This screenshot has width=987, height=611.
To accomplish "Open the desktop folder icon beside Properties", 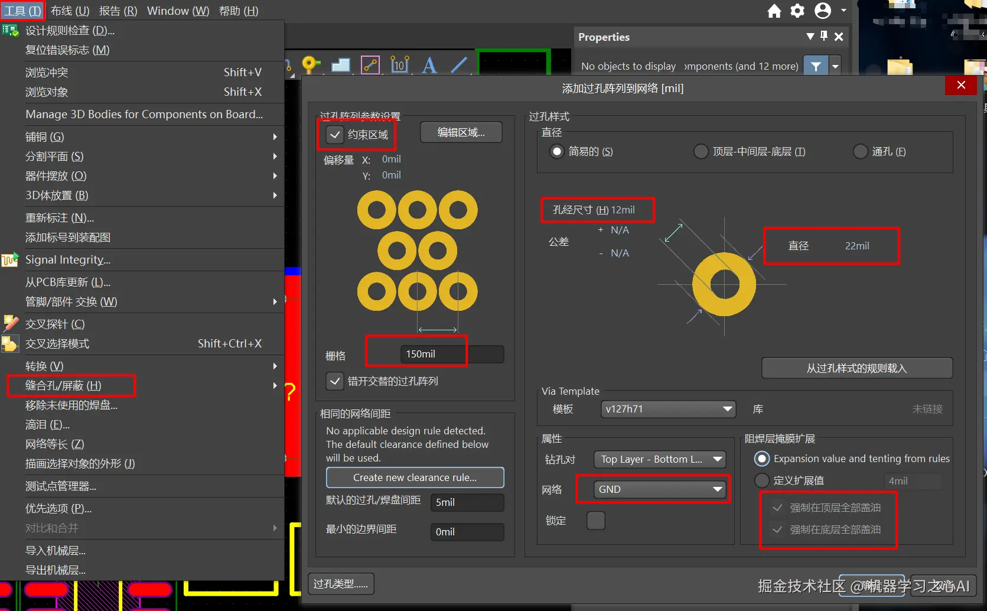I will click(x=900, y=66).
